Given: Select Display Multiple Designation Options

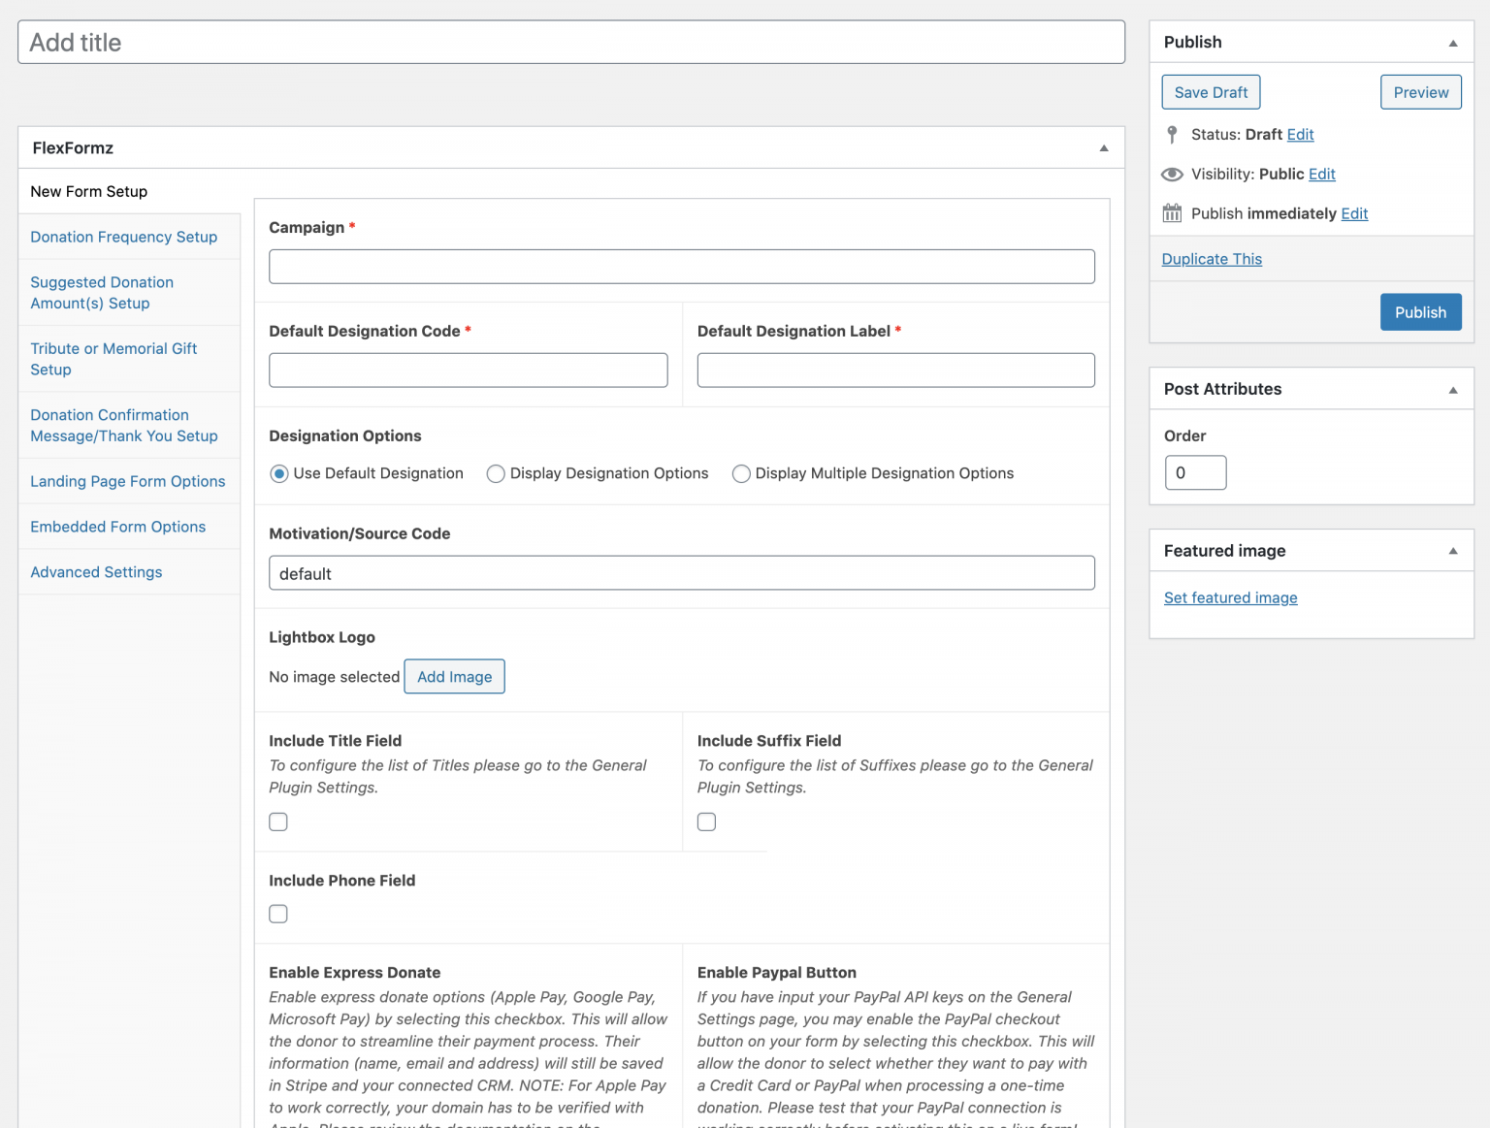Looking at the screenshot, I should click(741, 473).
